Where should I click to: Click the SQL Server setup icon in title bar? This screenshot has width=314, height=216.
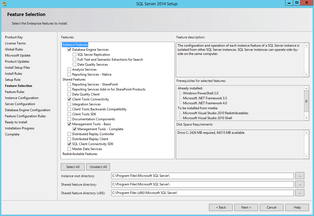tap(4, 4)
